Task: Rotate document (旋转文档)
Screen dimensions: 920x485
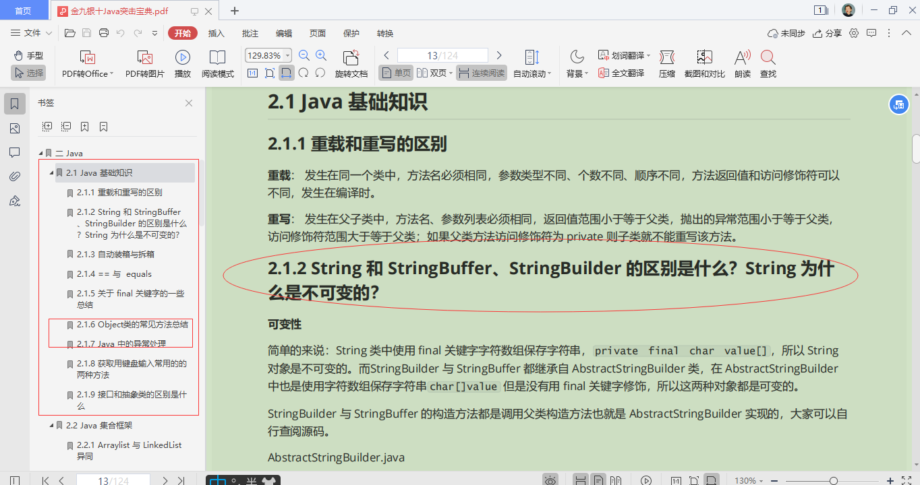Action: tap(351, 65)
